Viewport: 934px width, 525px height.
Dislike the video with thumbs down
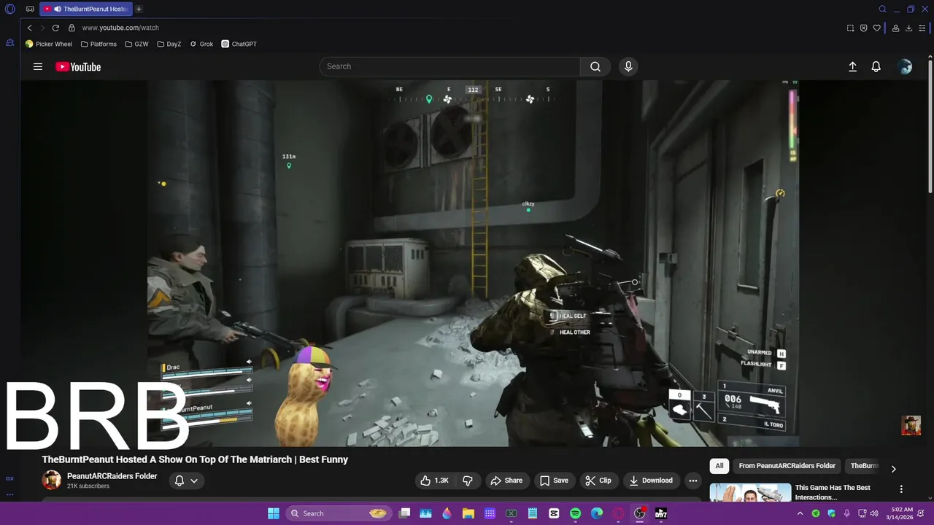point(468,481)
